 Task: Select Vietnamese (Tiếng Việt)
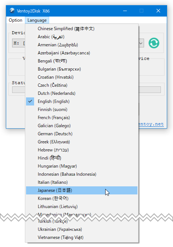tap(82, 237)
